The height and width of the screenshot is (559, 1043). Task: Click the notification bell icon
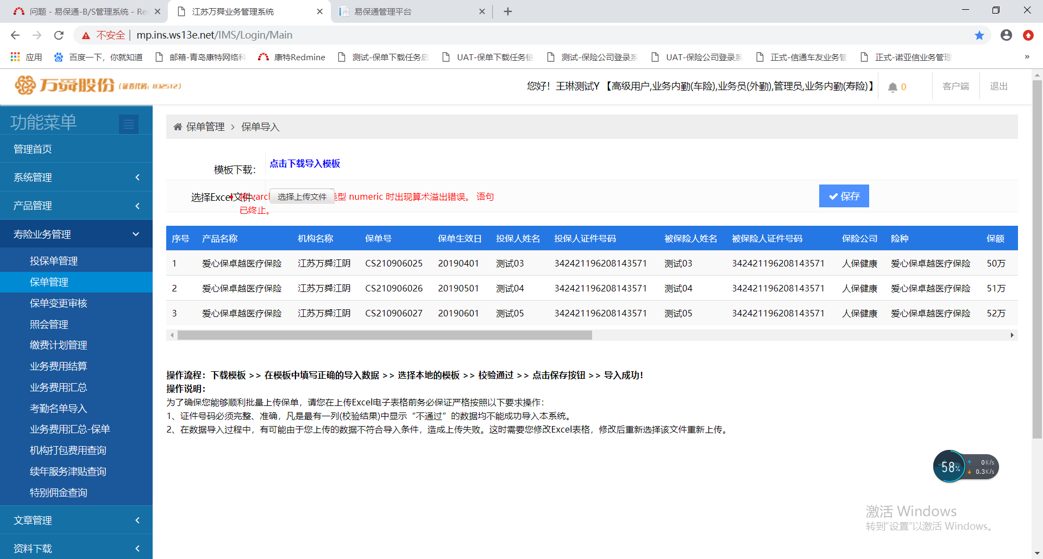pyautogui.click(x=893, y=87)
